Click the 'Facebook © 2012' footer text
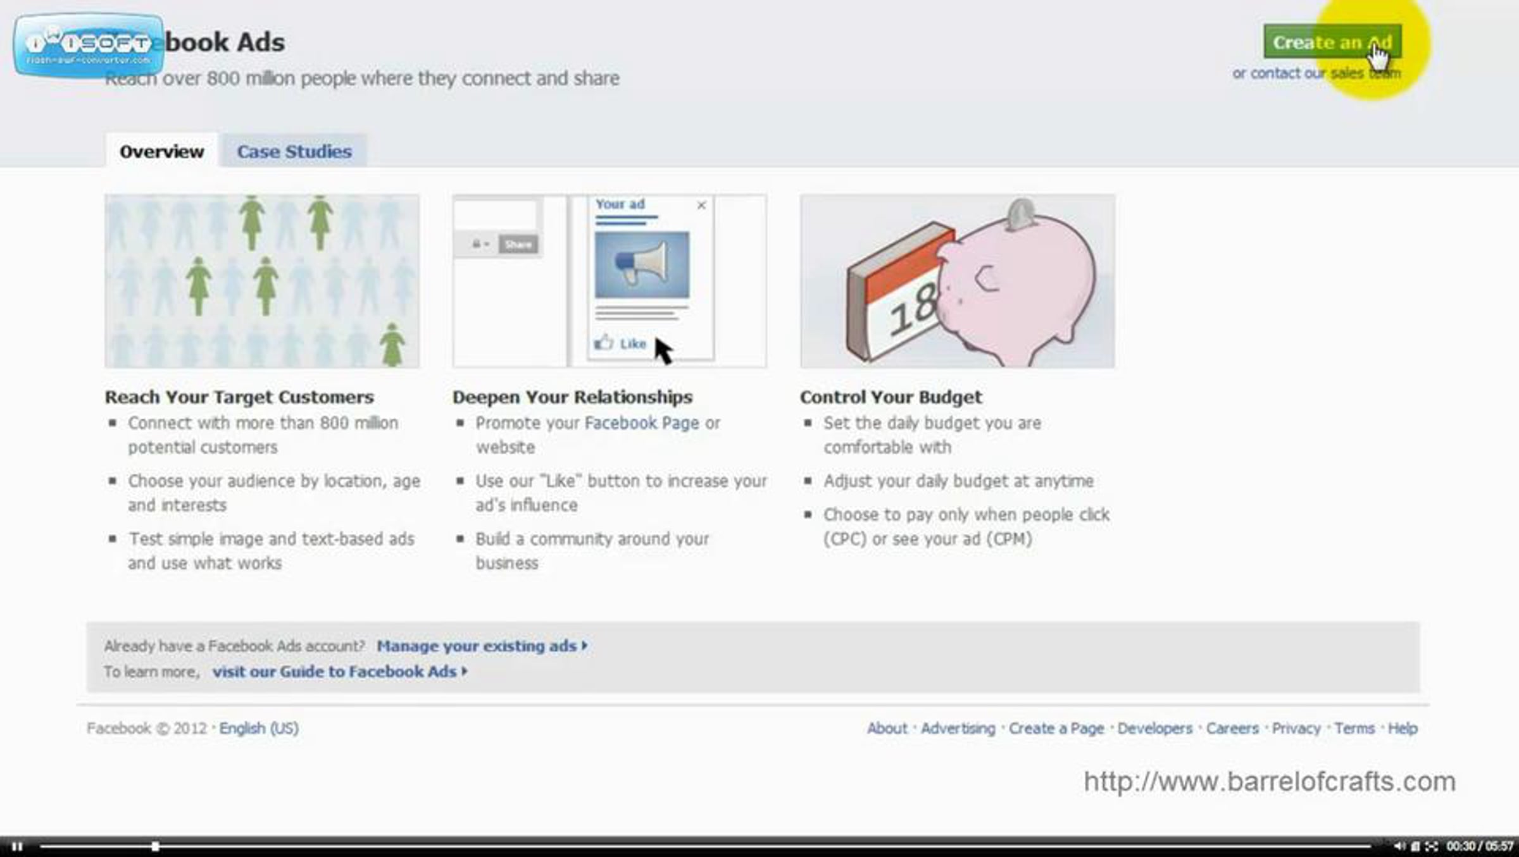 pos(147,728)
